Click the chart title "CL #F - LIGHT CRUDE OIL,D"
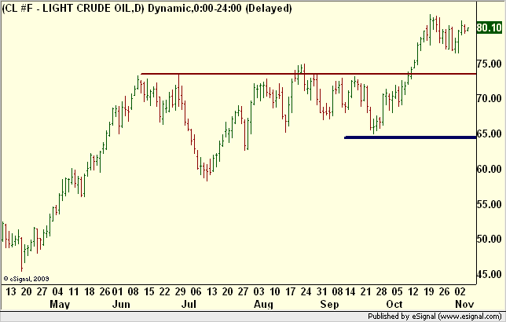The height and width of the screenshot is (322, 506). (x=72, y=8)
